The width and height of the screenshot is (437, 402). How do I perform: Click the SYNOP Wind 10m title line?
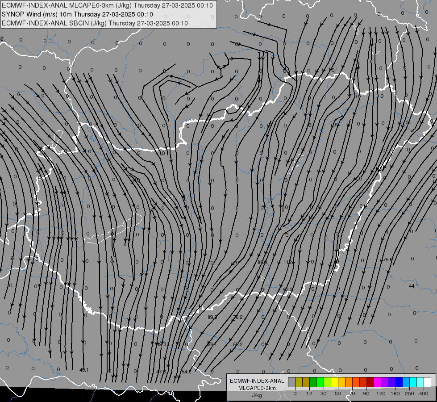(x=78, y=14)
